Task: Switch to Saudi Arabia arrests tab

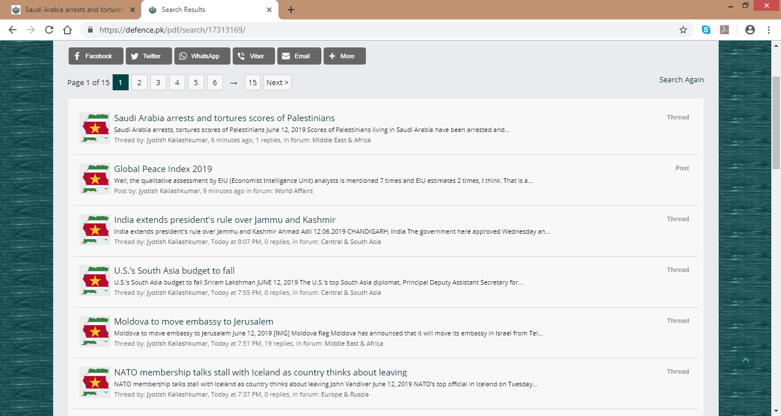Action: coord(73,10)
